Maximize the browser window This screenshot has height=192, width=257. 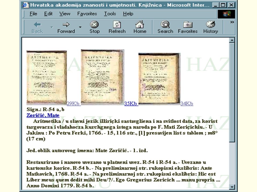(x=223, y=5)
